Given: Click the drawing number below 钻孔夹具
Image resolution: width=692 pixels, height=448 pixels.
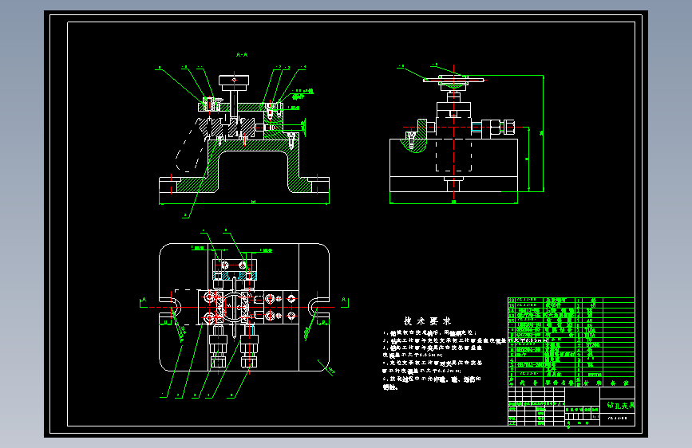Looking at the screenshot, I should [618, 419].
